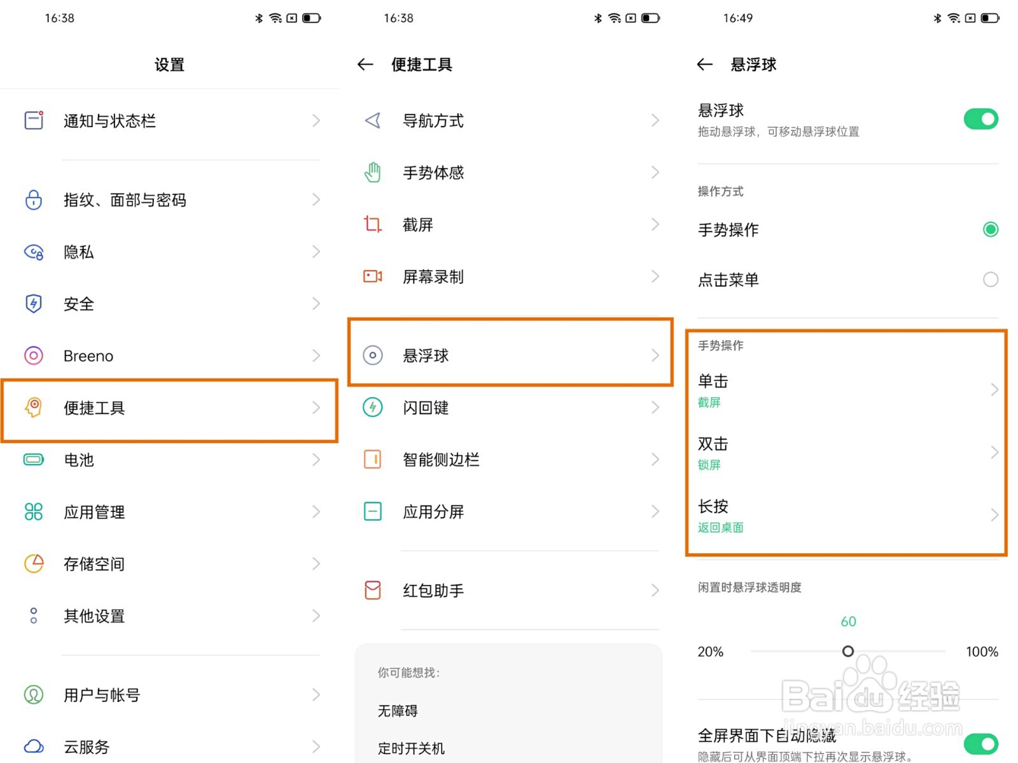Click the idle transparency slider handle
Screen dimensions: 1018x763
tap(847, 651)
